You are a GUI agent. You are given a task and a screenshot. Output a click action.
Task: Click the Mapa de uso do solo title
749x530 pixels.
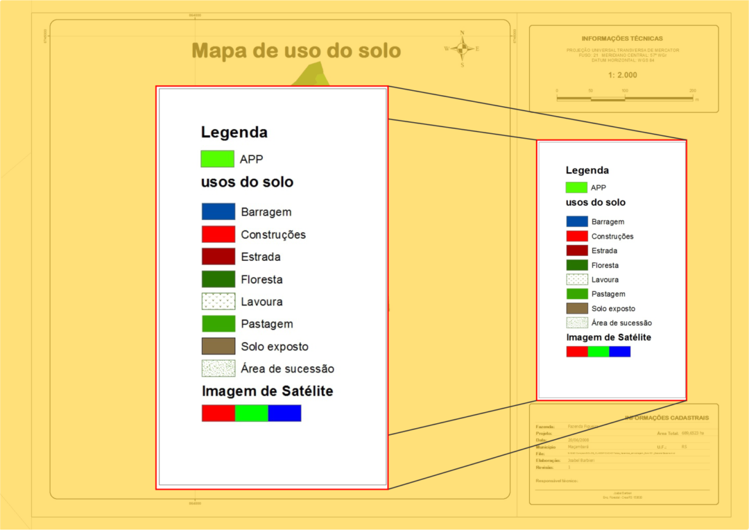click(x=297, y=50)
